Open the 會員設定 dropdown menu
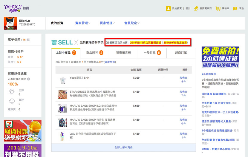 pos(132,23)
